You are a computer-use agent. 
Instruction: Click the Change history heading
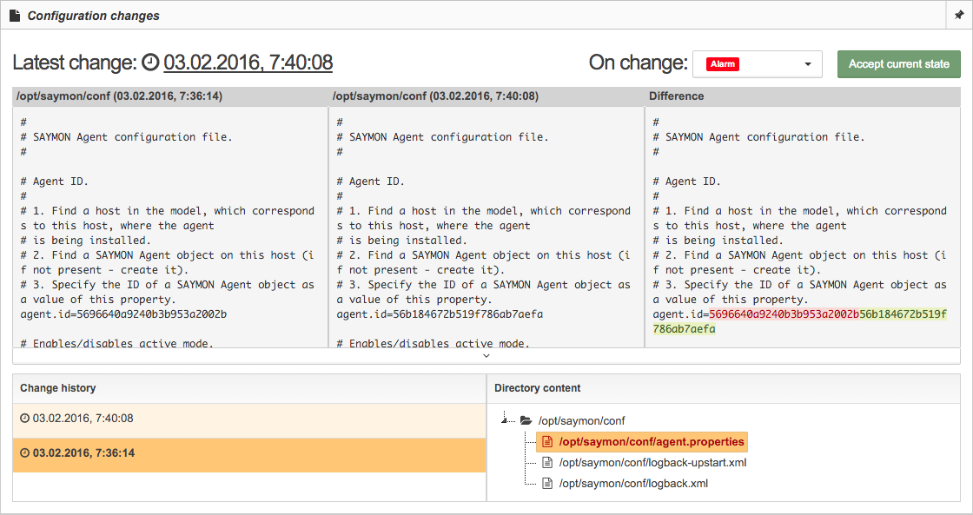point(57,388)
